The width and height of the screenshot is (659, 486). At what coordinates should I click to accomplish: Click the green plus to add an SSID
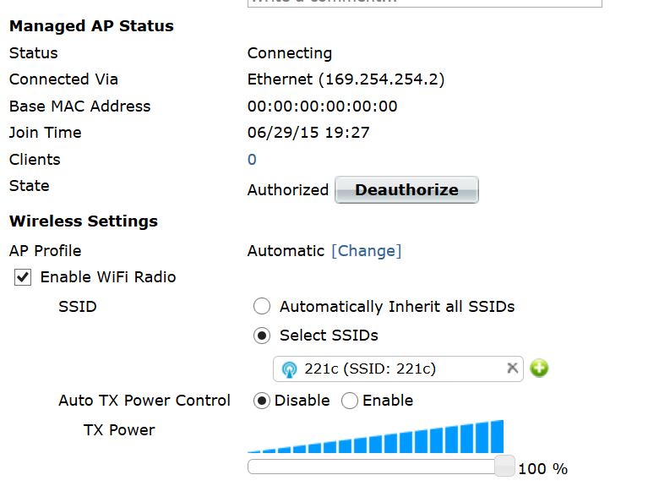[x=539, y=369]
